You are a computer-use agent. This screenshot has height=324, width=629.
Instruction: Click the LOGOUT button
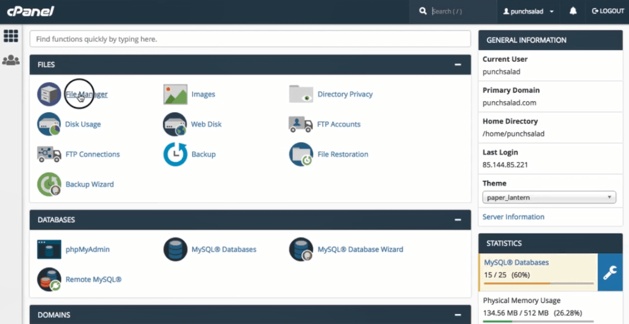(608, 11)
